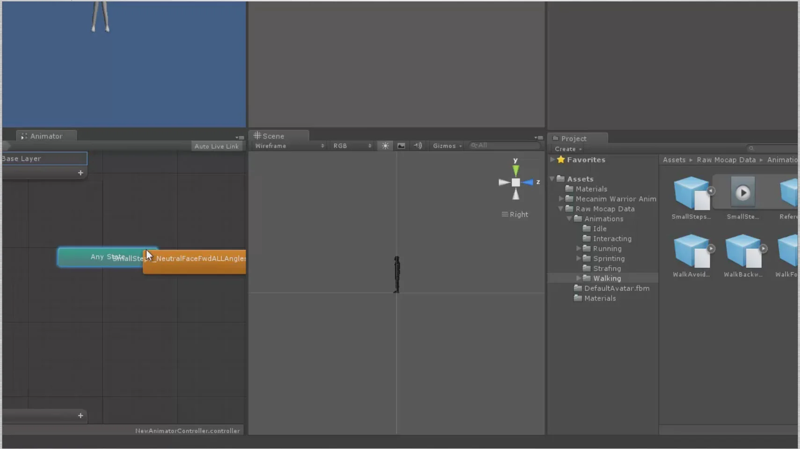Toggle scene audio in the Scene toolbar

tap(418, 145)
